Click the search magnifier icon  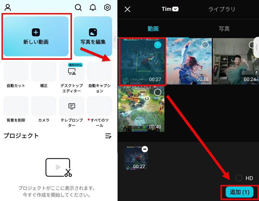(x=78, y=7)
